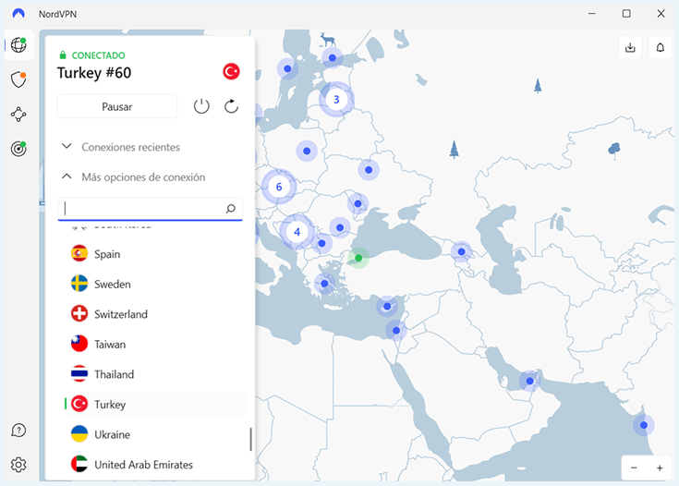Click the download updates icon
Screen dimensions: 679x486
tap(630, 47)
